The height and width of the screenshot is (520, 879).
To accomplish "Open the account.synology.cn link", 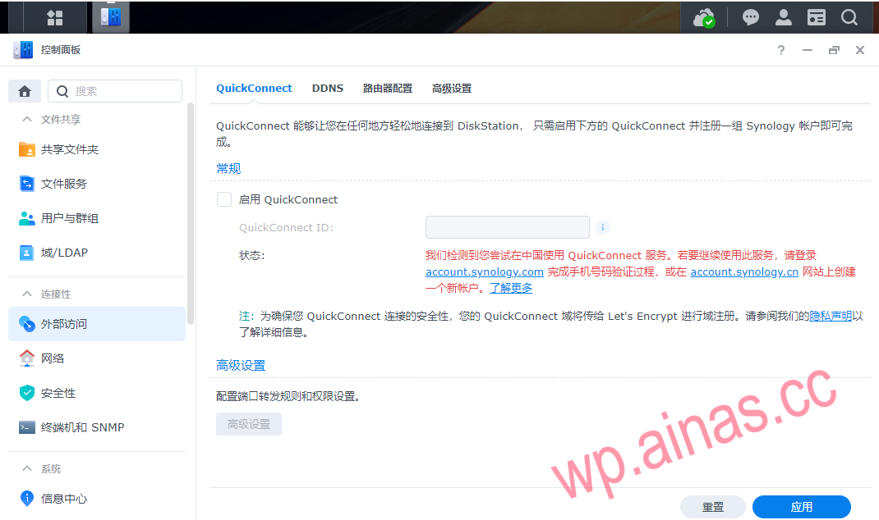I will click(744, 272).
